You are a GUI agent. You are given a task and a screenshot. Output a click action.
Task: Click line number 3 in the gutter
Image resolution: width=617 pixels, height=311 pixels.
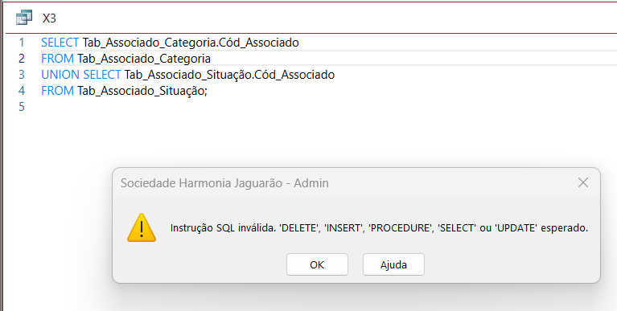[x=21, y=75]
